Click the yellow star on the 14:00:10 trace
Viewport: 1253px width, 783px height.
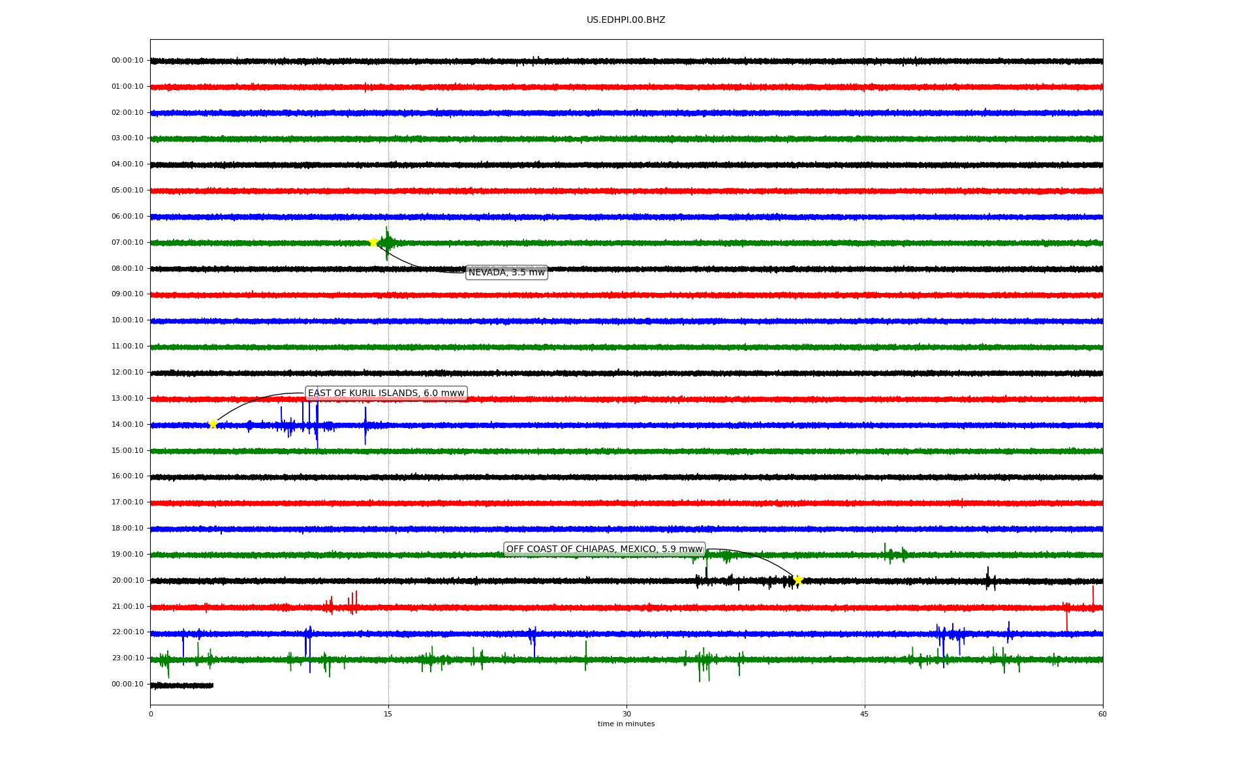[x=213, y=424]
